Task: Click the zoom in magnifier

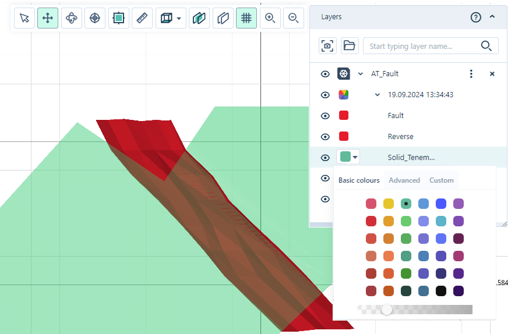Action: pos(270,18)
